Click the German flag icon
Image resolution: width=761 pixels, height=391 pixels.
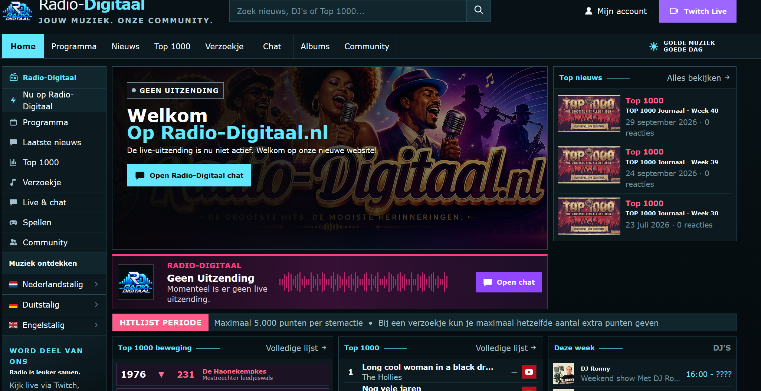(13, 305)
